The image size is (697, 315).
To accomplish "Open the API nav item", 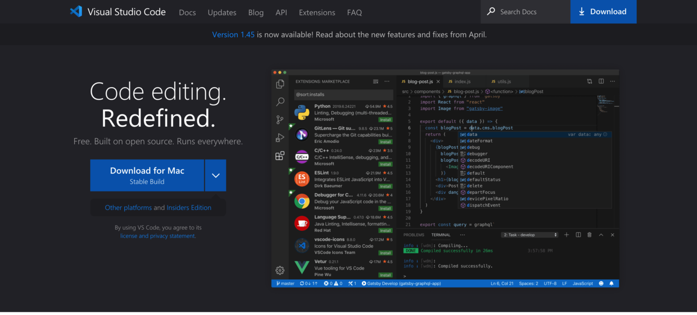I will coord(281,12).
